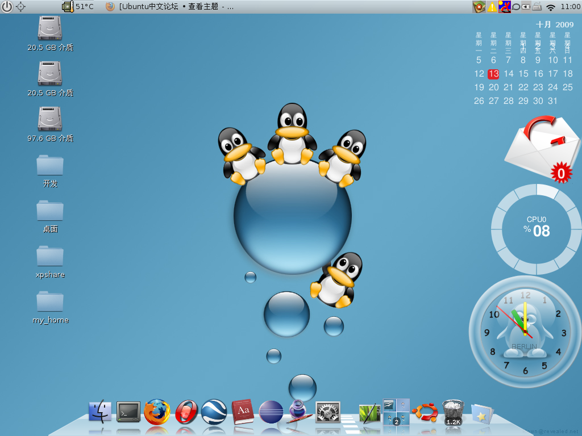Click the book with red X tray icon
This screenshot has width=582, height=436.
pos(479,7)
